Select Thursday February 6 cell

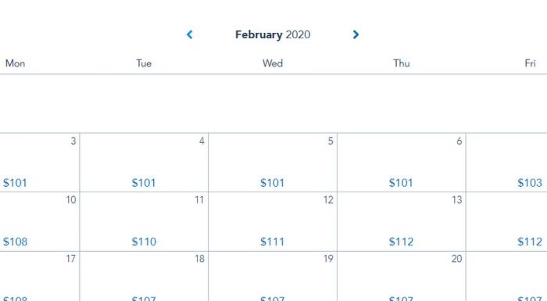click(x=402, y=163)
